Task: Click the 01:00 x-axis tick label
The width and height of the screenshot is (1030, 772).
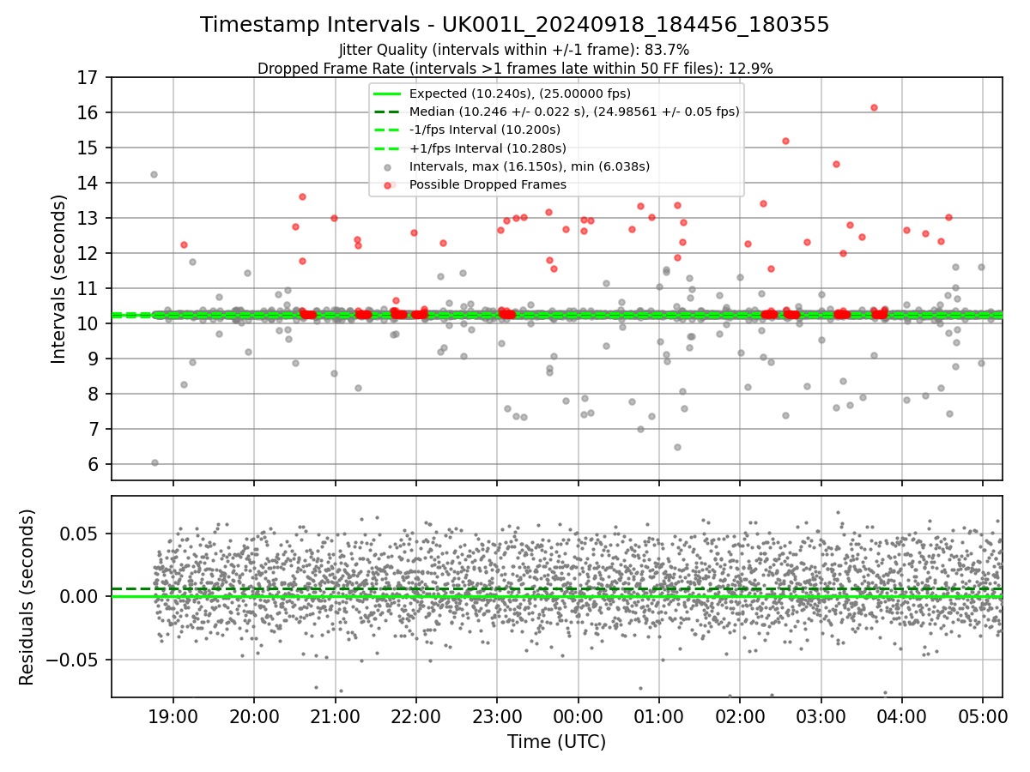Action: (x=659, y=717)
